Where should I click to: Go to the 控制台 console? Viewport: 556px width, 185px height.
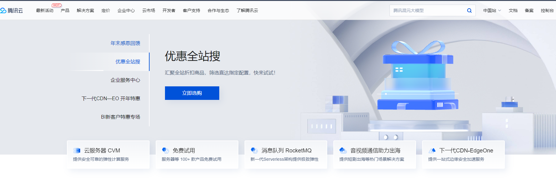[x=547, y=10]
